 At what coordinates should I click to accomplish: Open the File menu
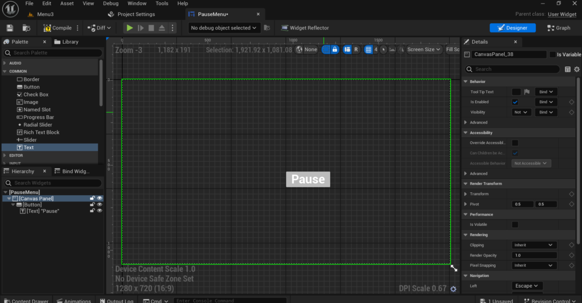[30, 3]
